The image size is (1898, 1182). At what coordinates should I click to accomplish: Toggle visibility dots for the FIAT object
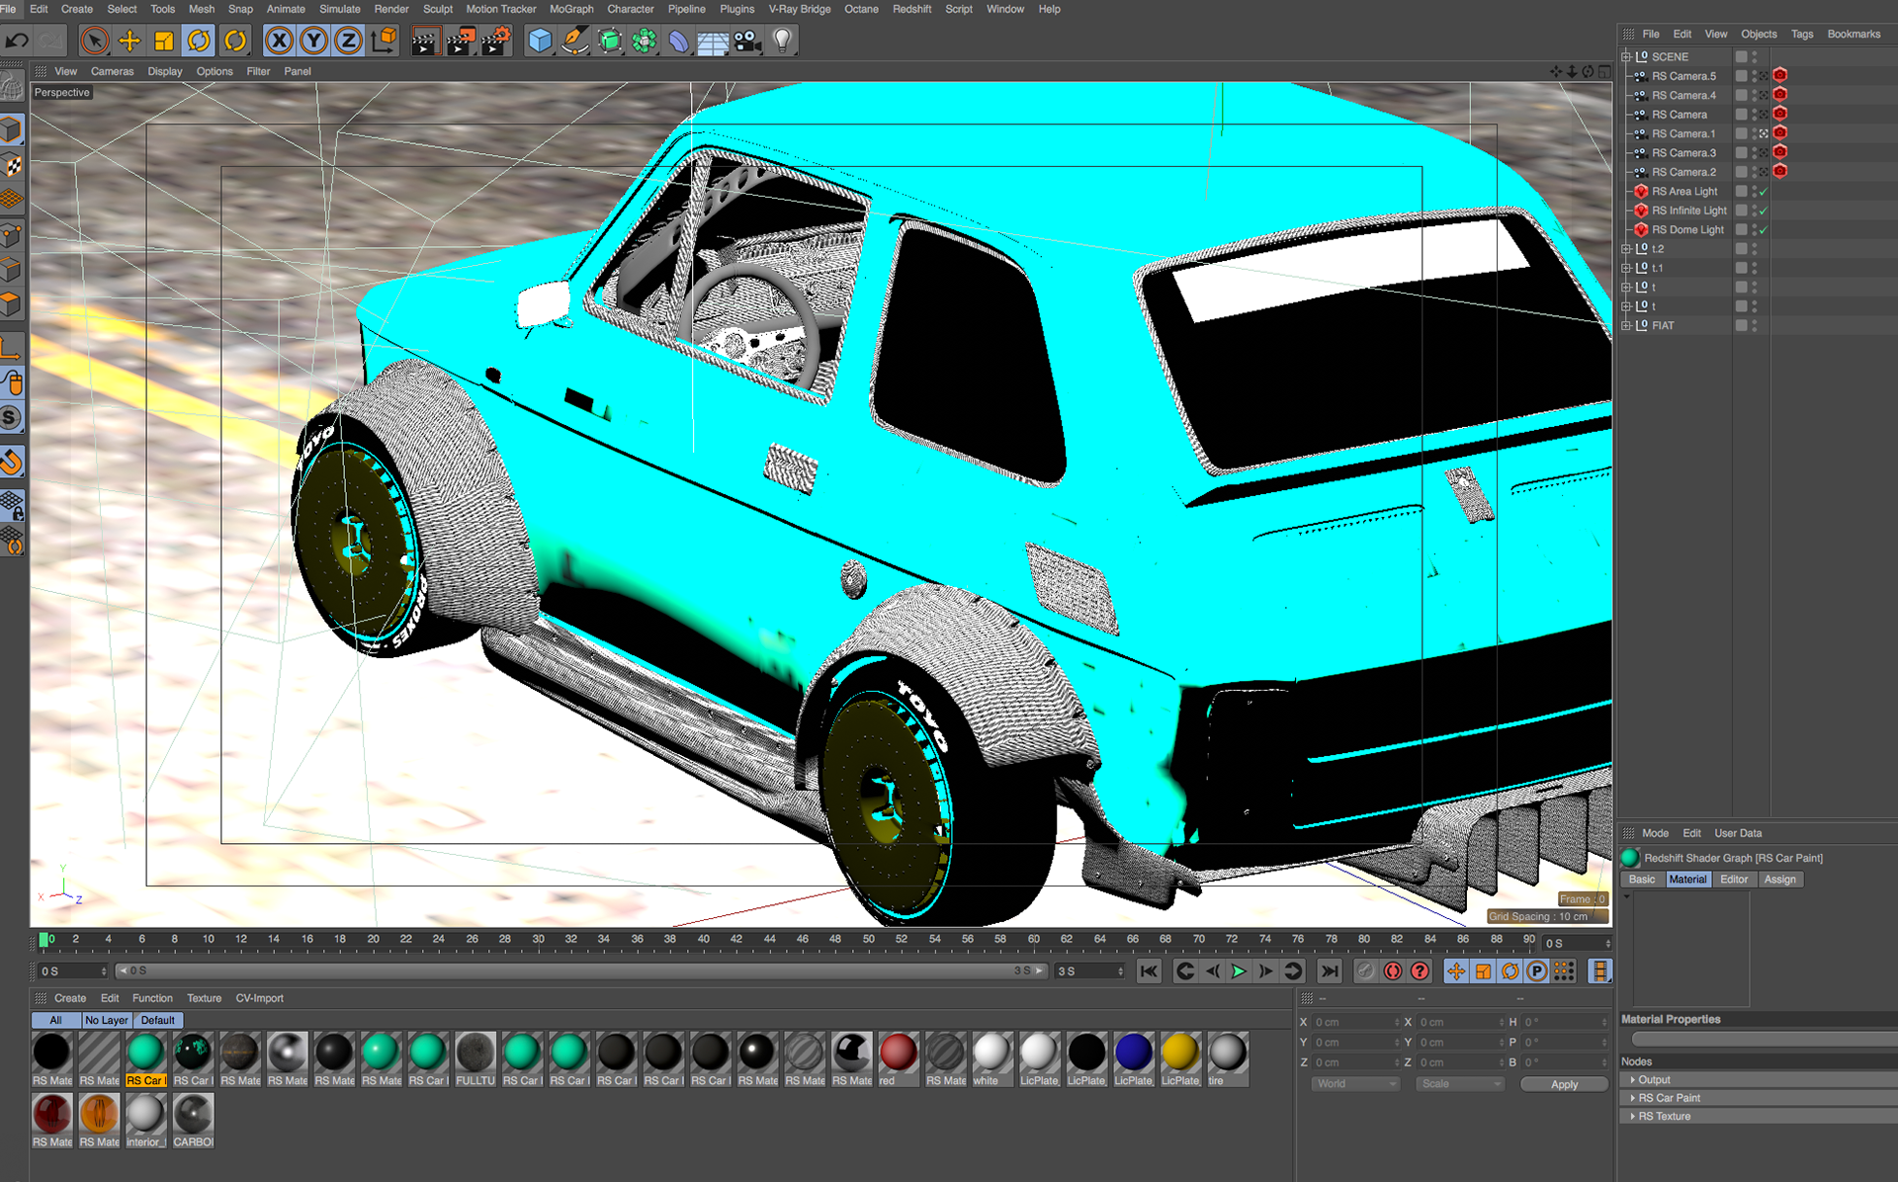pos(1755,325)
